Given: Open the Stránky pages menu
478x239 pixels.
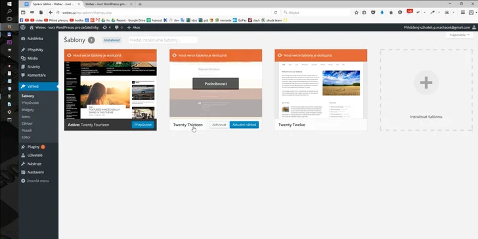Looking at the screenshot, I should (38, 67).
